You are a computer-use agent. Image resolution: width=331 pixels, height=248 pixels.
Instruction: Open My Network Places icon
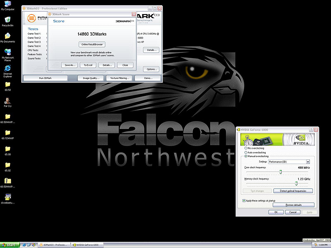click(x=7, y=55)
